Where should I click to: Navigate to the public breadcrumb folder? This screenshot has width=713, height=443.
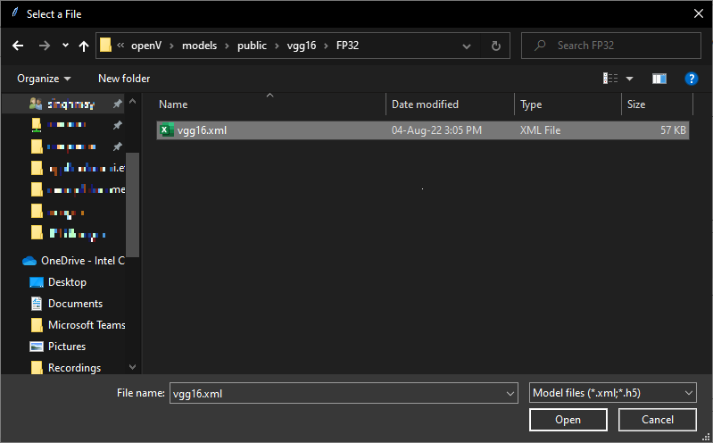252,46
